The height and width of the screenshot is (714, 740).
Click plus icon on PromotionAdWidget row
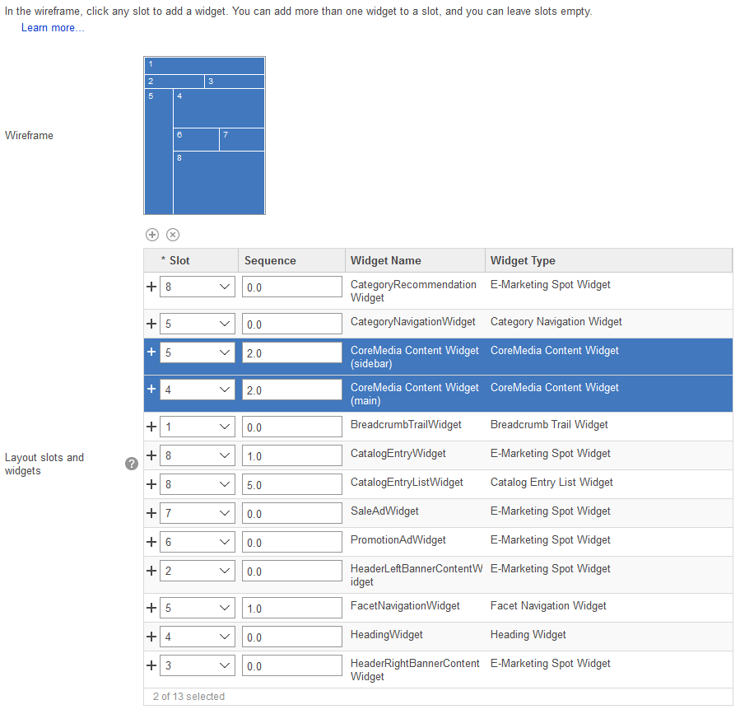point(151,541)
